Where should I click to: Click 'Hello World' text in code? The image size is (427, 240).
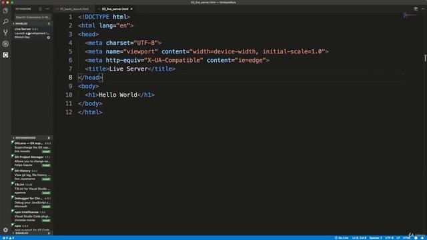118,95
